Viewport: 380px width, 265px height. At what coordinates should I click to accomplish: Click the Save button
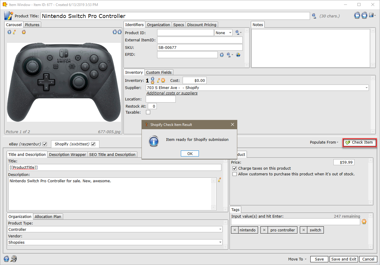pos(319,259)
